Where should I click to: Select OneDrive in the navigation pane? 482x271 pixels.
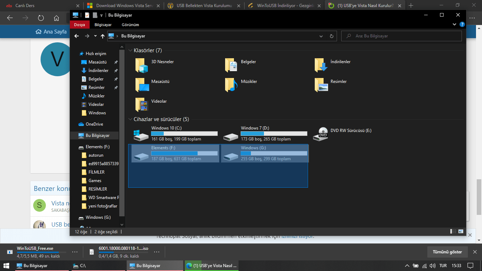(94, 124)
